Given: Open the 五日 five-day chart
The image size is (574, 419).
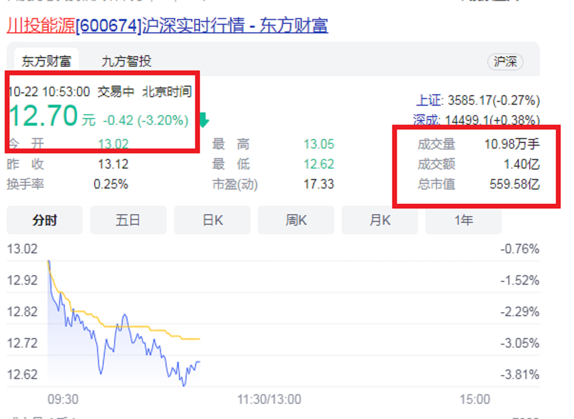Looking at the screenshot, I should pyautogui.click(x=128, y=219).
